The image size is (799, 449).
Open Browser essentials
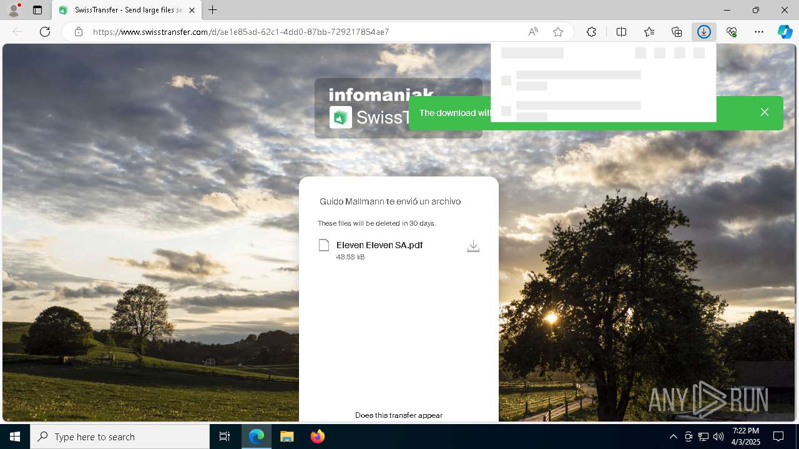pyautogui.click(x=732, y=32)
